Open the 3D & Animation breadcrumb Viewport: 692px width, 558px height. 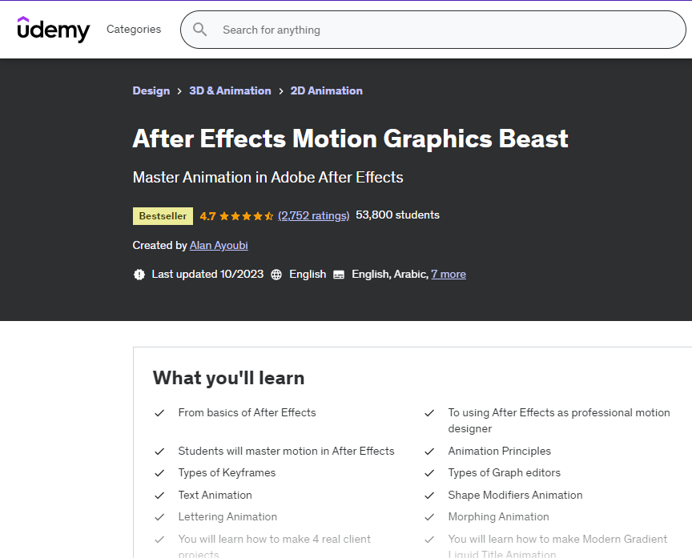point(230,90)
